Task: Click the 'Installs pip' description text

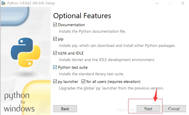Action: [117, 45]
